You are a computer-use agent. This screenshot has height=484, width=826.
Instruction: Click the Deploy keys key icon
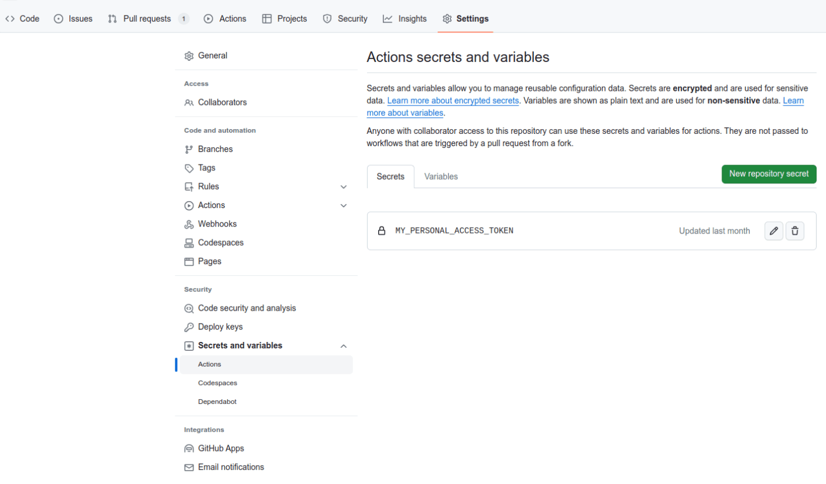tap(189, 327)
